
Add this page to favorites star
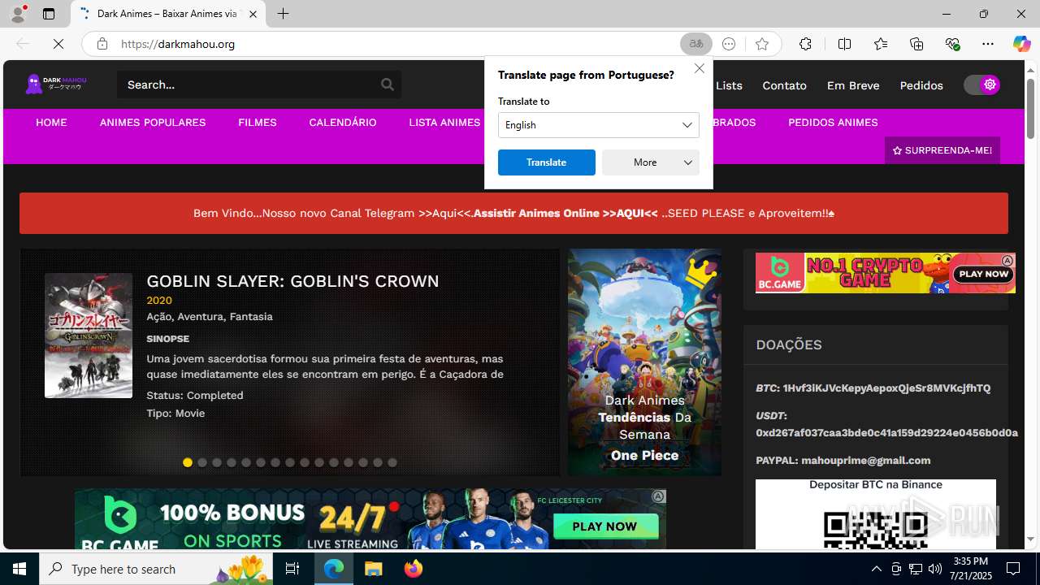click(x=761, y=44)
